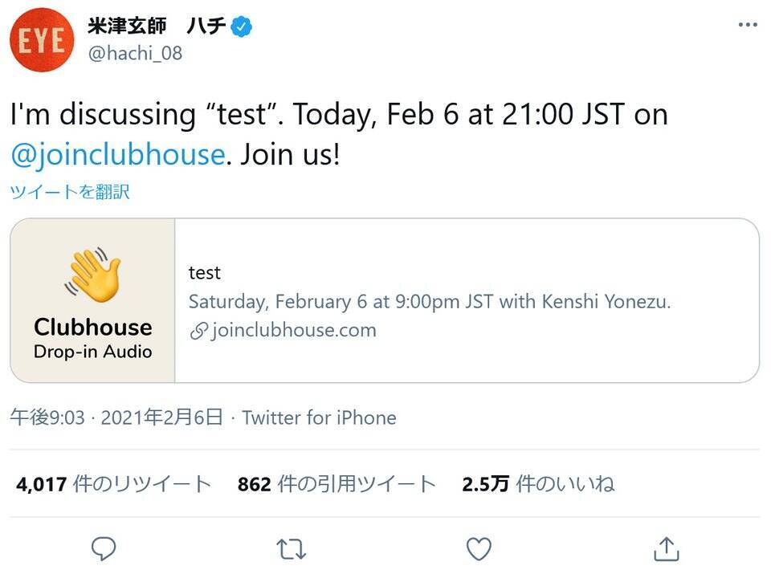
Task: Click the blue verified badge
Action: (x=242, y=27)
